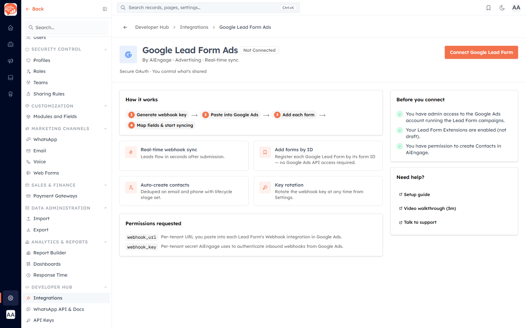Click the API Keys key icon in sidebar
Image resolution: width=526 pixels, height=328 pixels.
click(x=28, y=320)
